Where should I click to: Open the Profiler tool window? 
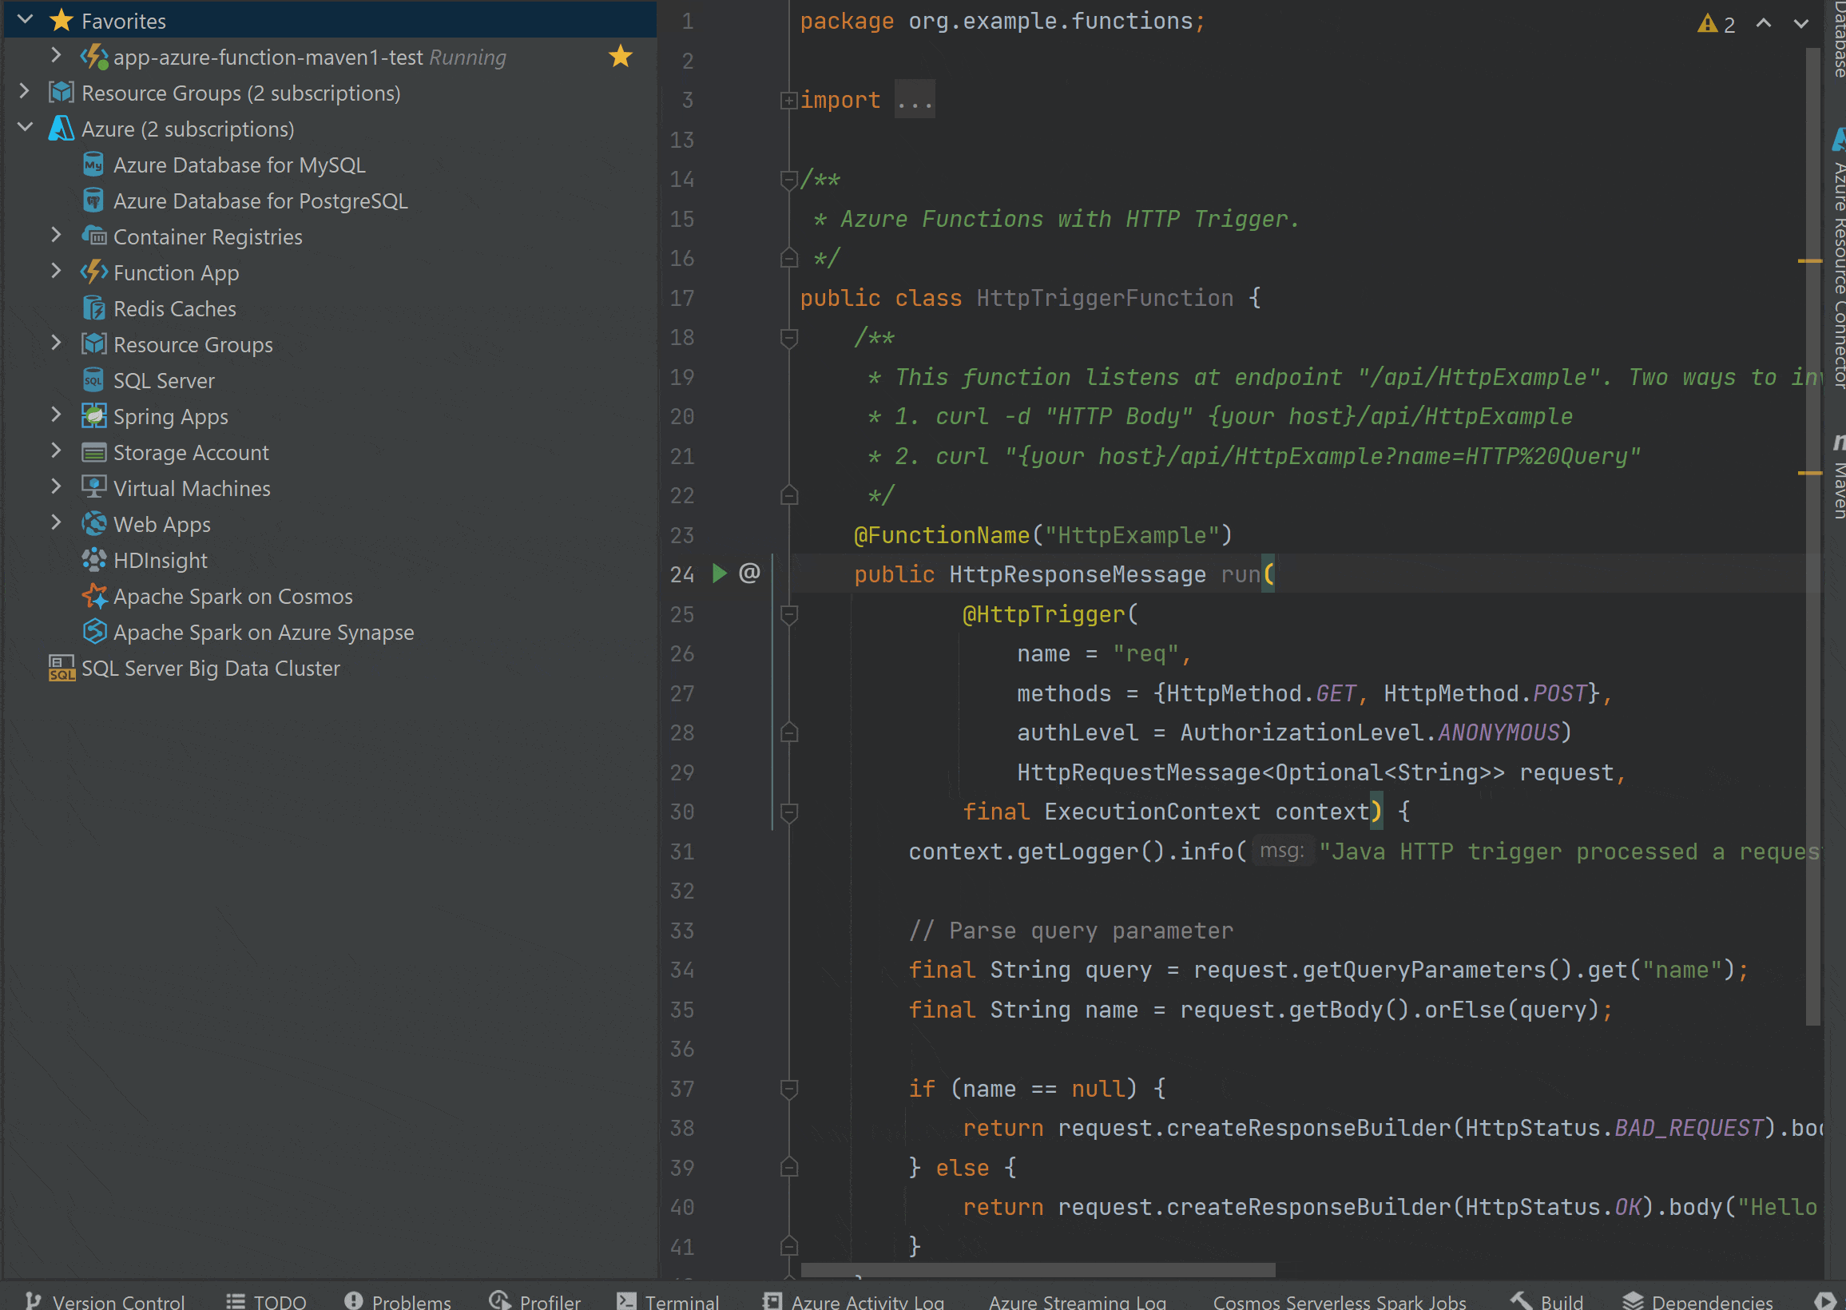tap(534, 1300)
